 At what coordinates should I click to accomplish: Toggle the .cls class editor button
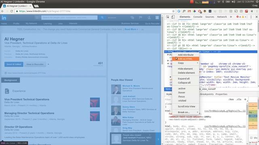click(238, 99)
